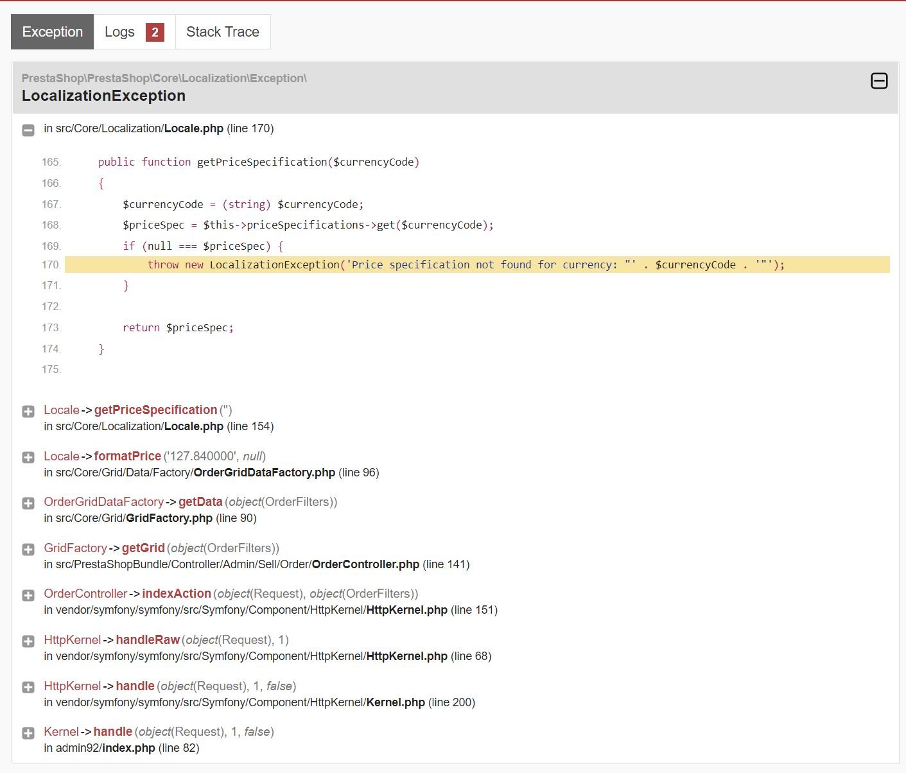Click the PrestaShop Localization Exception namespace text

coord(164,78)
